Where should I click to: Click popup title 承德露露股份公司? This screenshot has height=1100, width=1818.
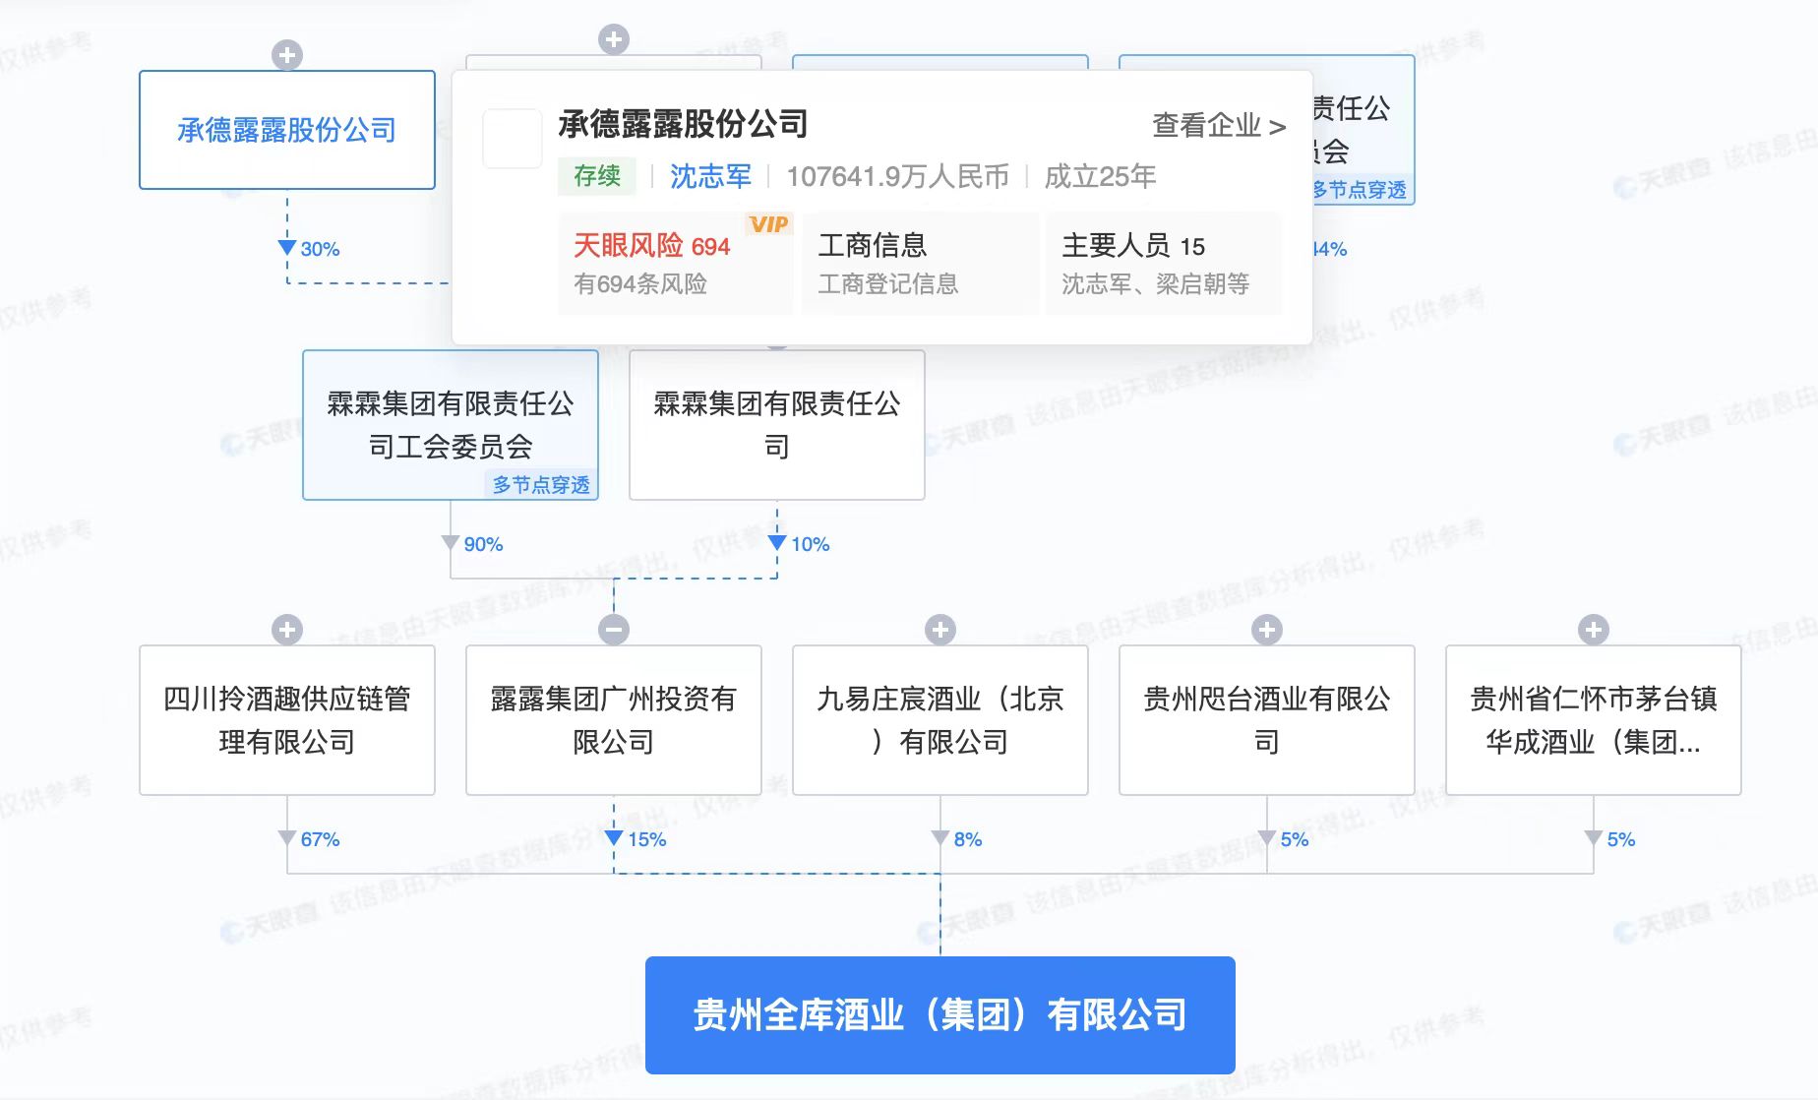(x=683, y=124)
